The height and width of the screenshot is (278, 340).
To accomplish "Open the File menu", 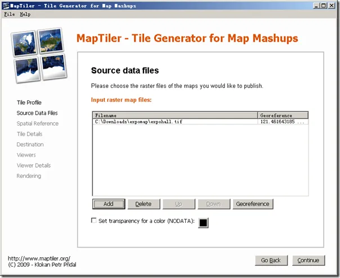I will pyautogui.click(x=10, y=14).
